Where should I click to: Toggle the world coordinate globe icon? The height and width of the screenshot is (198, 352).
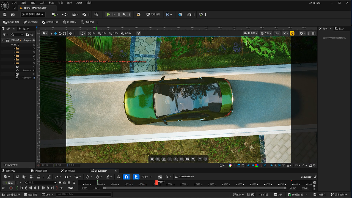pos(70,33)
